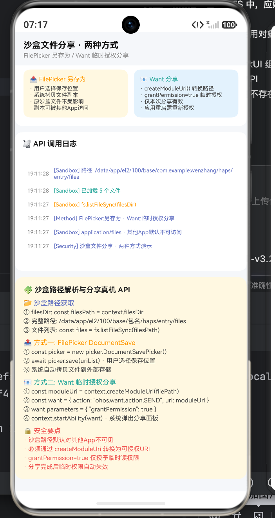Click the icon beside 方式二 heading
Image resolution: width=275 pixels, height=518 pixels.
pos(27,382)
